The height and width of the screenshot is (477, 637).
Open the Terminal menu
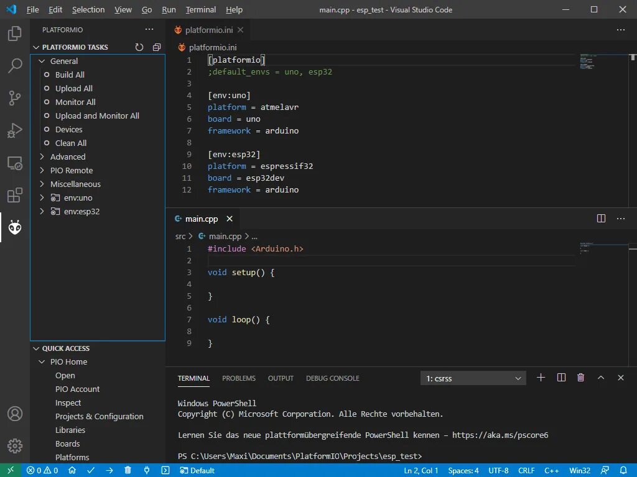[x=200, y=9]
